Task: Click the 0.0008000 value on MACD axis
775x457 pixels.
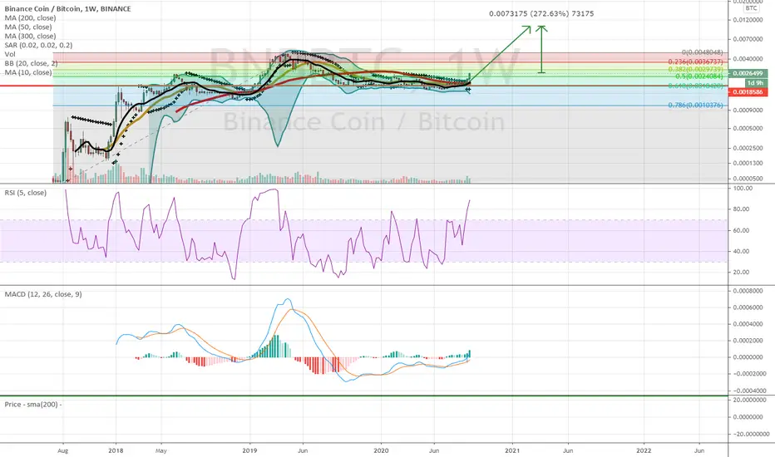Action: pos(748,291)
